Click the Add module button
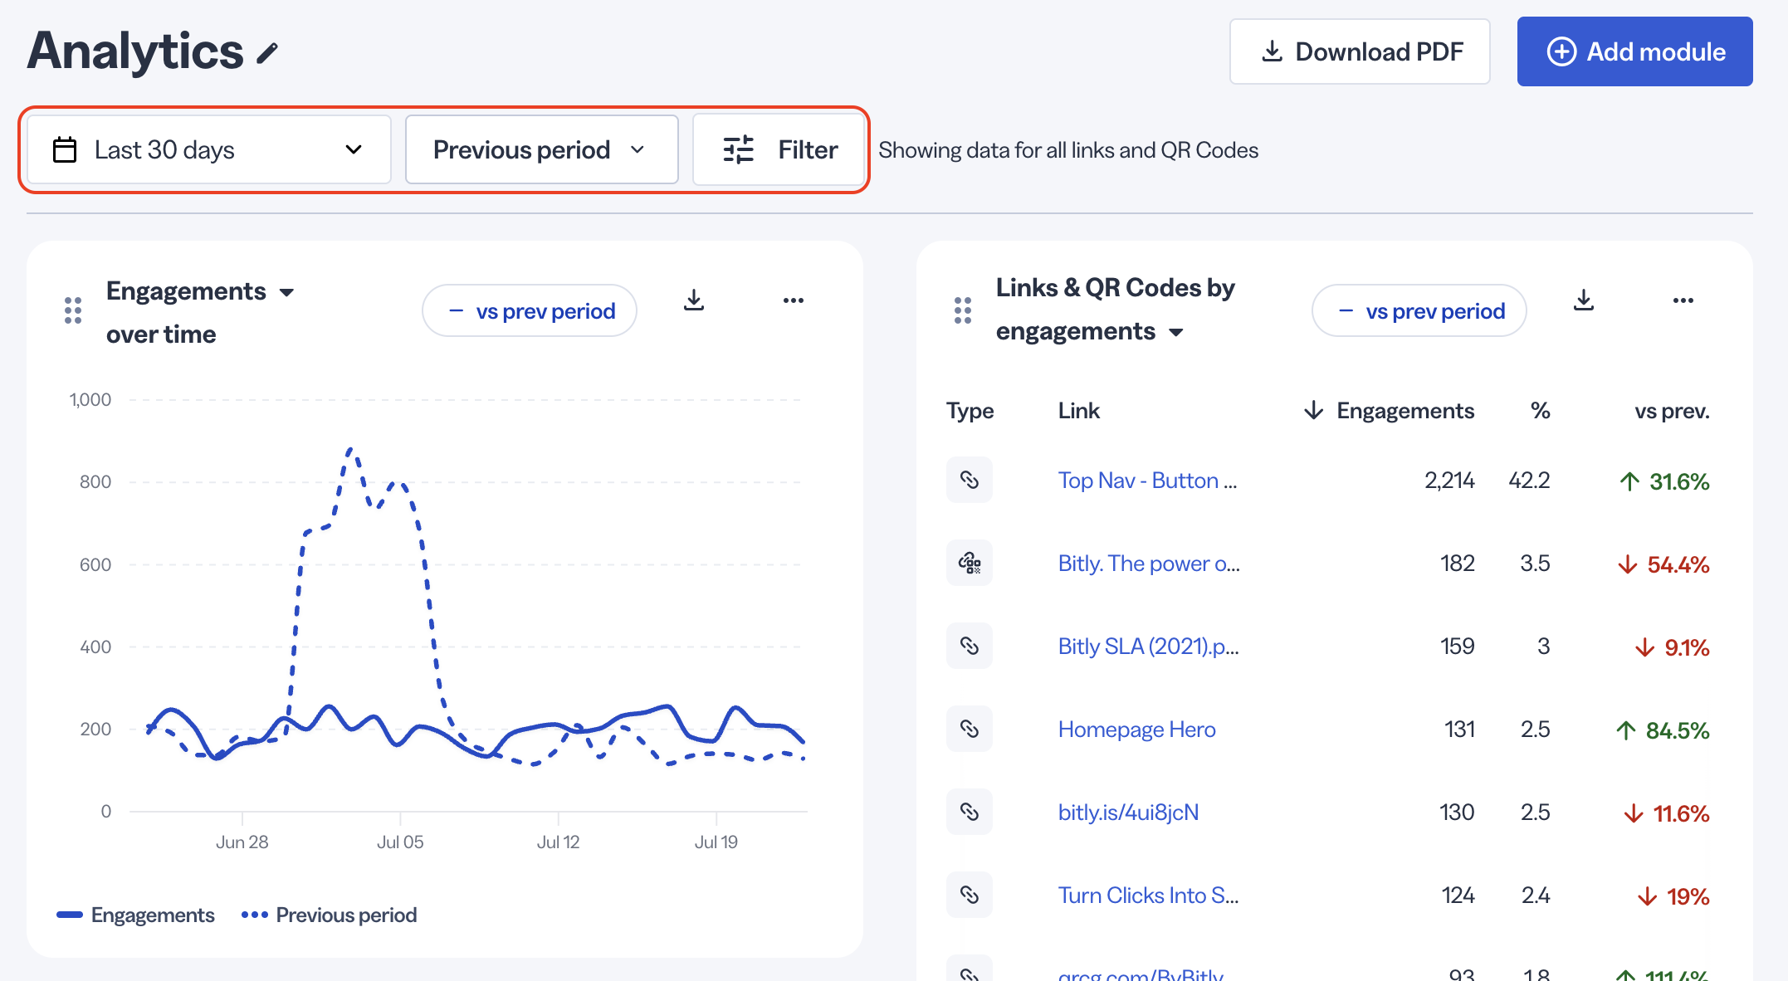This screenshot has width=1788, height=981. pos(1635,51)
